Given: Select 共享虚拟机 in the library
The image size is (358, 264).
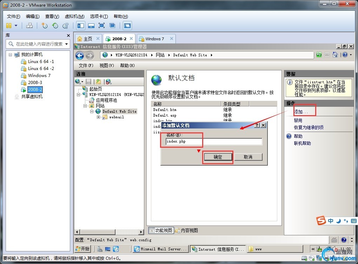Looking at the screenshot, I should tap(32, 97).
